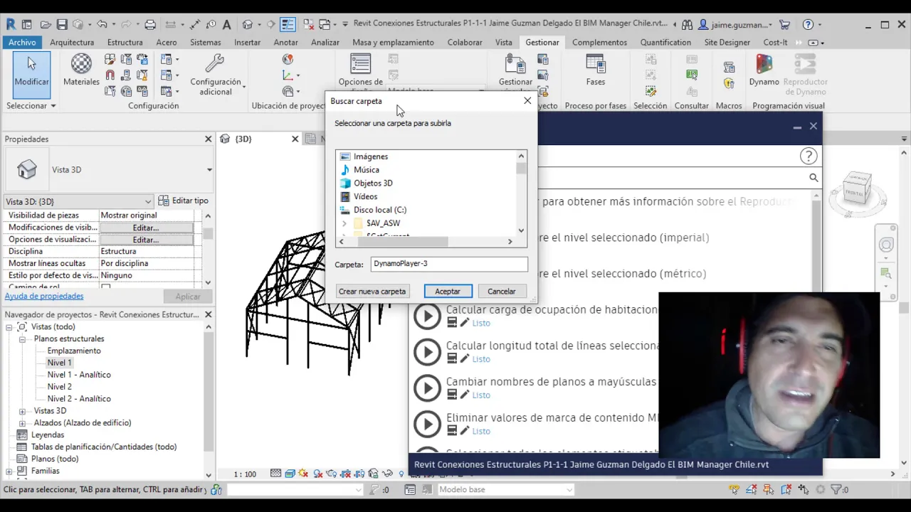Click the Thin Lines quick-access icon
The width and height of the screenshot is (911, 512).
[288, 24]
